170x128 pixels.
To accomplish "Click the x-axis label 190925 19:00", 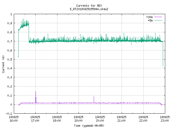I will [79, 119].
